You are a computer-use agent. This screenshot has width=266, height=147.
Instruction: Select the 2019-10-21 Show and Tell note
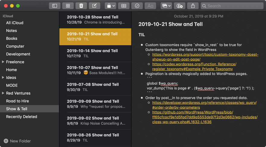pos(95,37)
